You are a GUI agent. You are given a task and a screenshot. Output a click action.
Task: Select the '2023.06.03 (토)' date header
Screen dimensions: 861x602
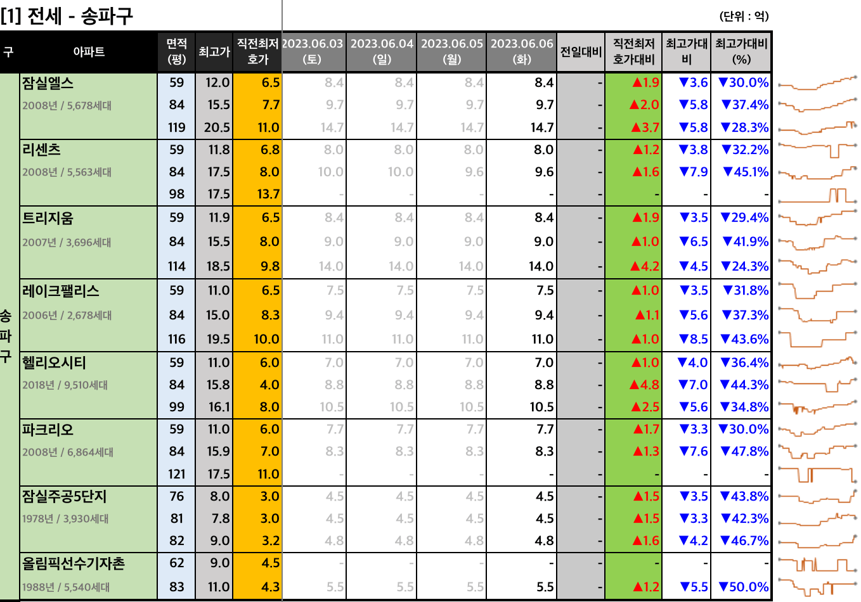(313, 52)
